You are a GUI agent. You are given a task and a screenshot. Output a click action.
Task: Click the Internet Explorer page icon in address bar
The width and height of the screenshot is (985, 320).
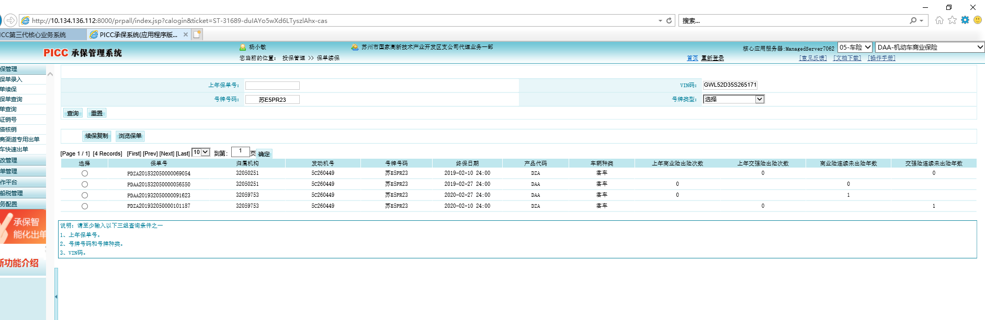(25, 21)
